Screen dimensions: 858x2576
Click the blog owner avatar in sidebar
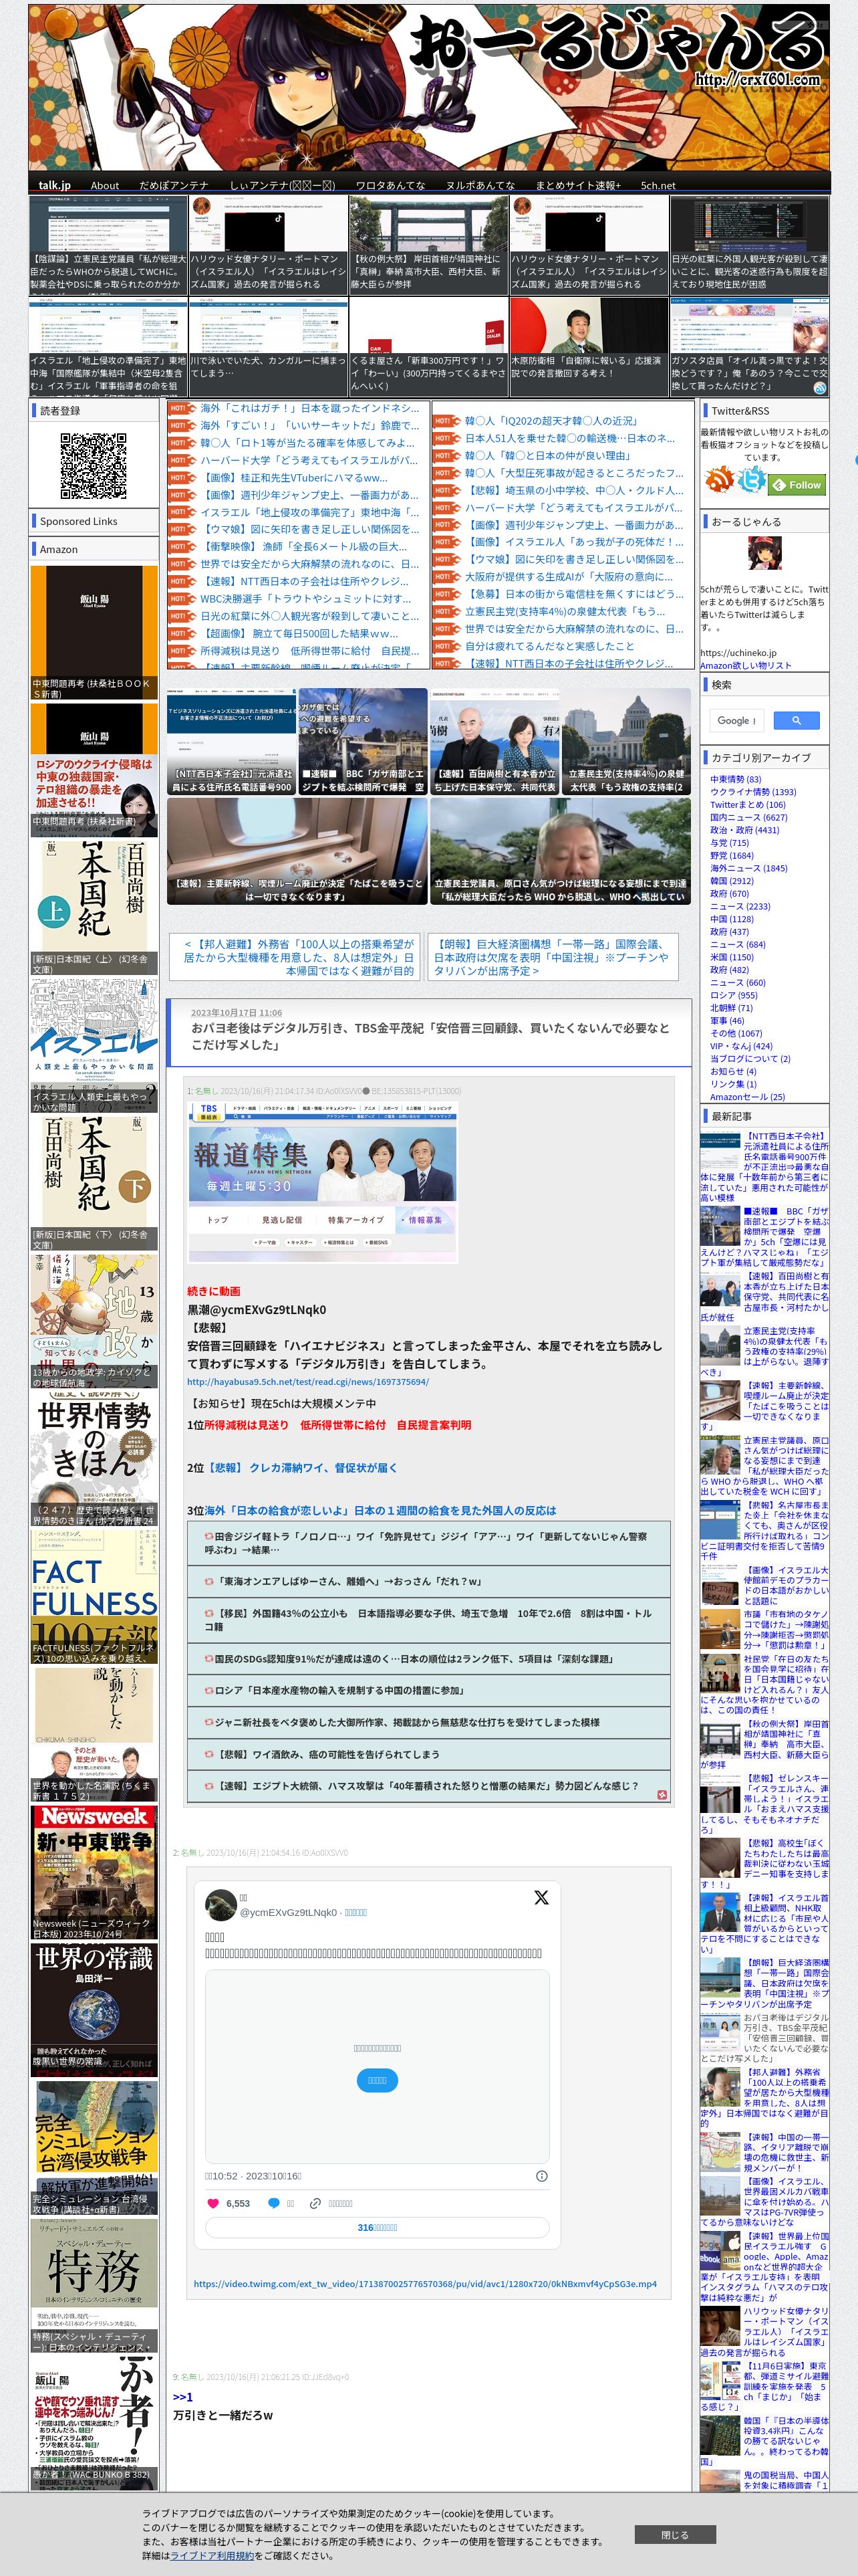coord(764,553)
